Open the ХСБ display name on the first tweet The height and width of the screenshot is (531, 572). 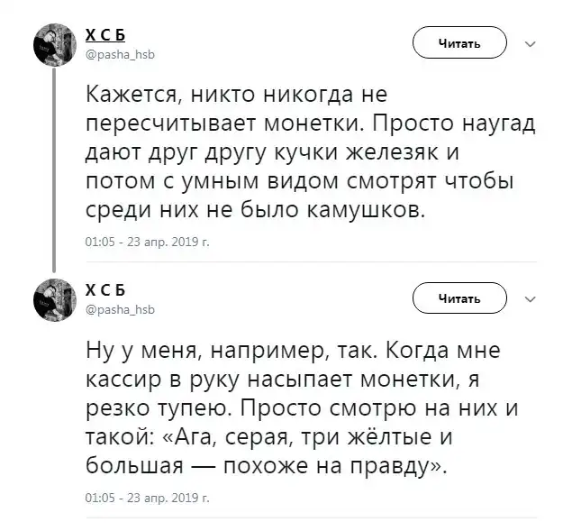click(105, 35)
